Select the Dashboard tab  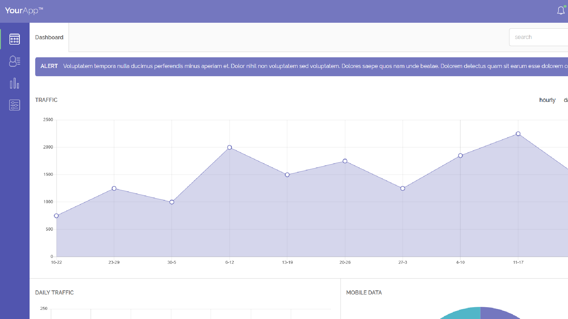tap(49, 37)
